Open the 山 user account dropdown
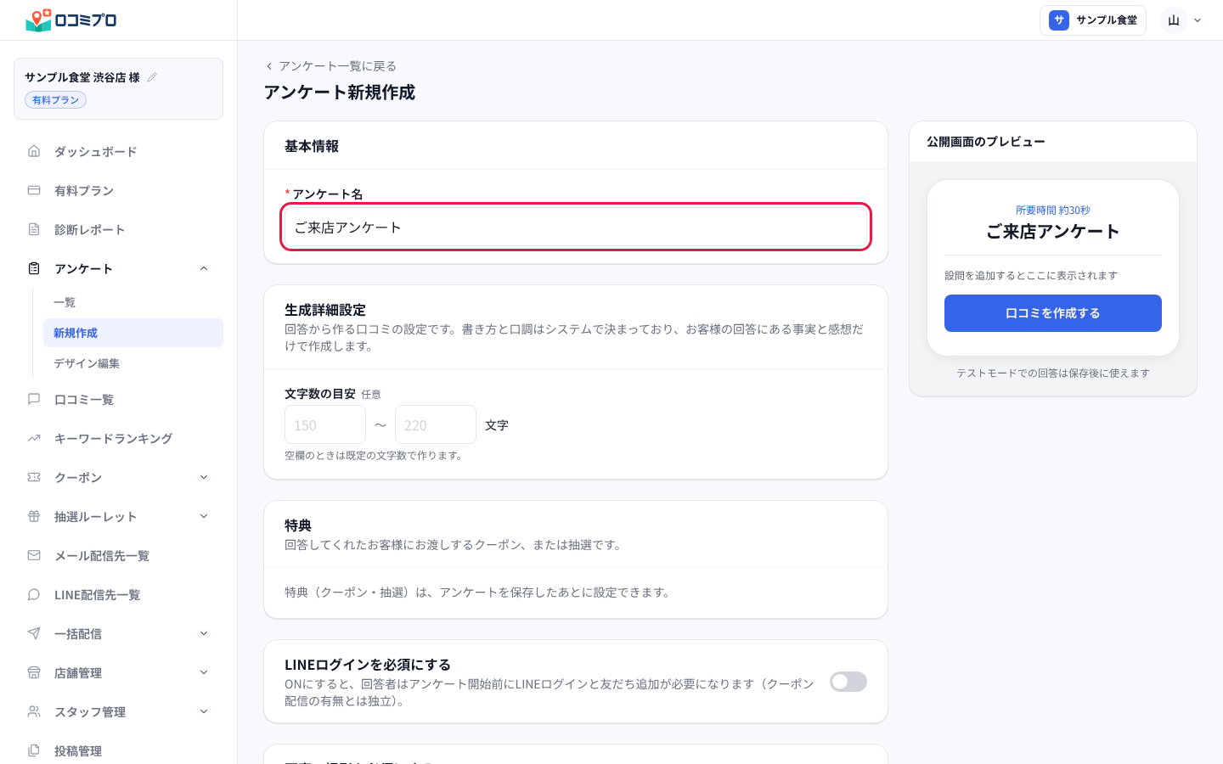 pyautogui.click(x=1182, y=20)
